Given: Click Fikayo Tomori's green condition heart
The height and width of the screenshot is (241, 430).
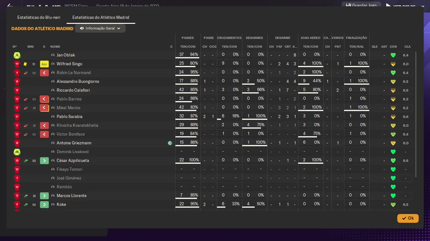Looking at the screenshot, I should pyautogui.click(x=393, y=169).
